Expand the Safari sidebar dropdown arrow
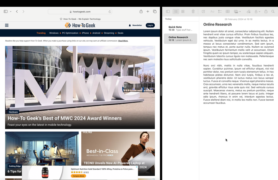Image resolution: width=278 pixels, height=180 pixels. coord(11,11)
